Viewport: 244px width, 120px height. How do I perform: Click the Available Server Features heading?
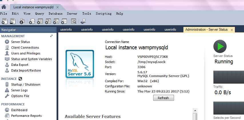(93, 116)
